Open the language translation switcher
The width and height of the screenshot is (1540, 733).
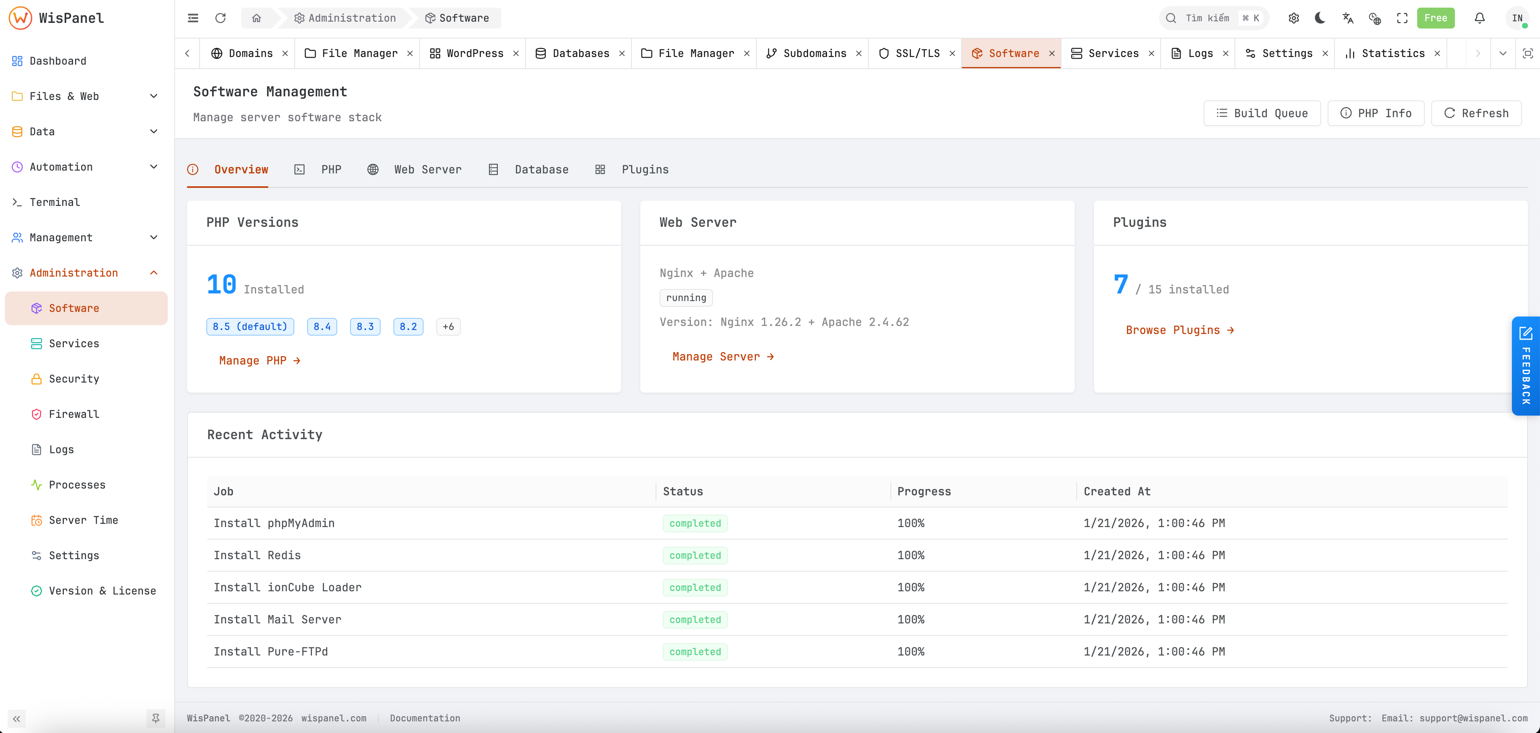1347,18
